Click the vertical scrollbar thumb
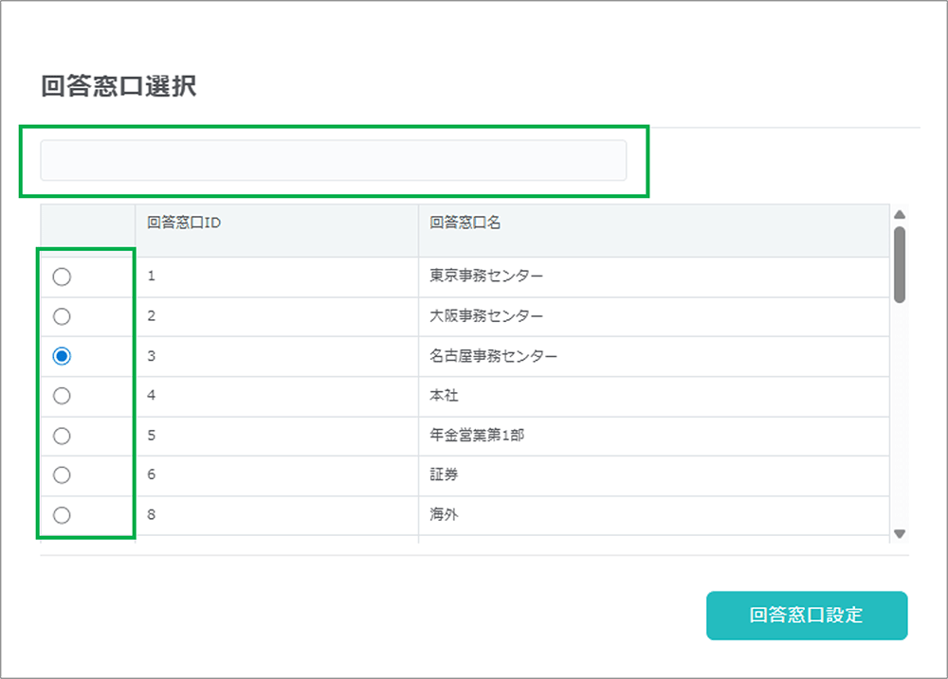This screenshot has width=948, height=679. 900,263
